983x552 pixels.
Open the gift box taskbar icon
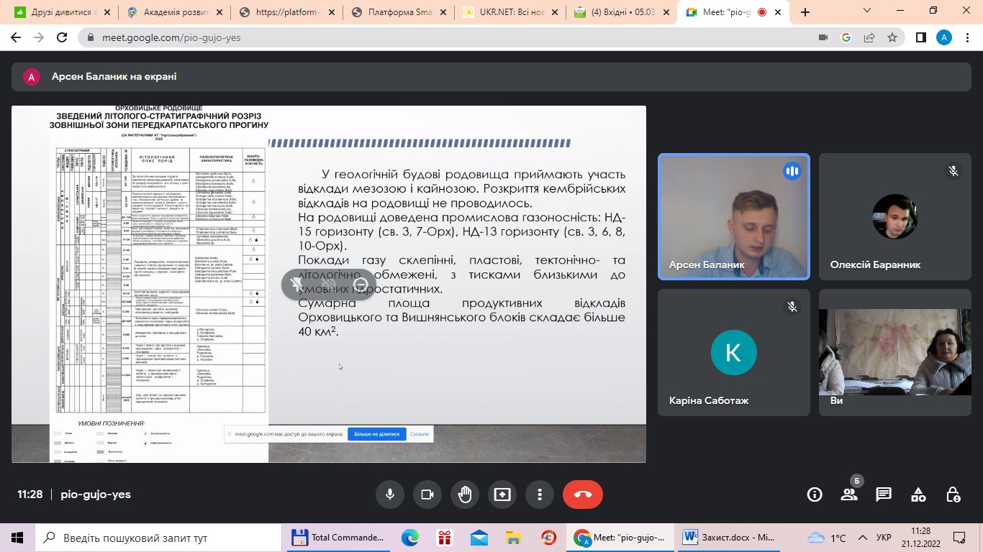click(x=445, y=538)
